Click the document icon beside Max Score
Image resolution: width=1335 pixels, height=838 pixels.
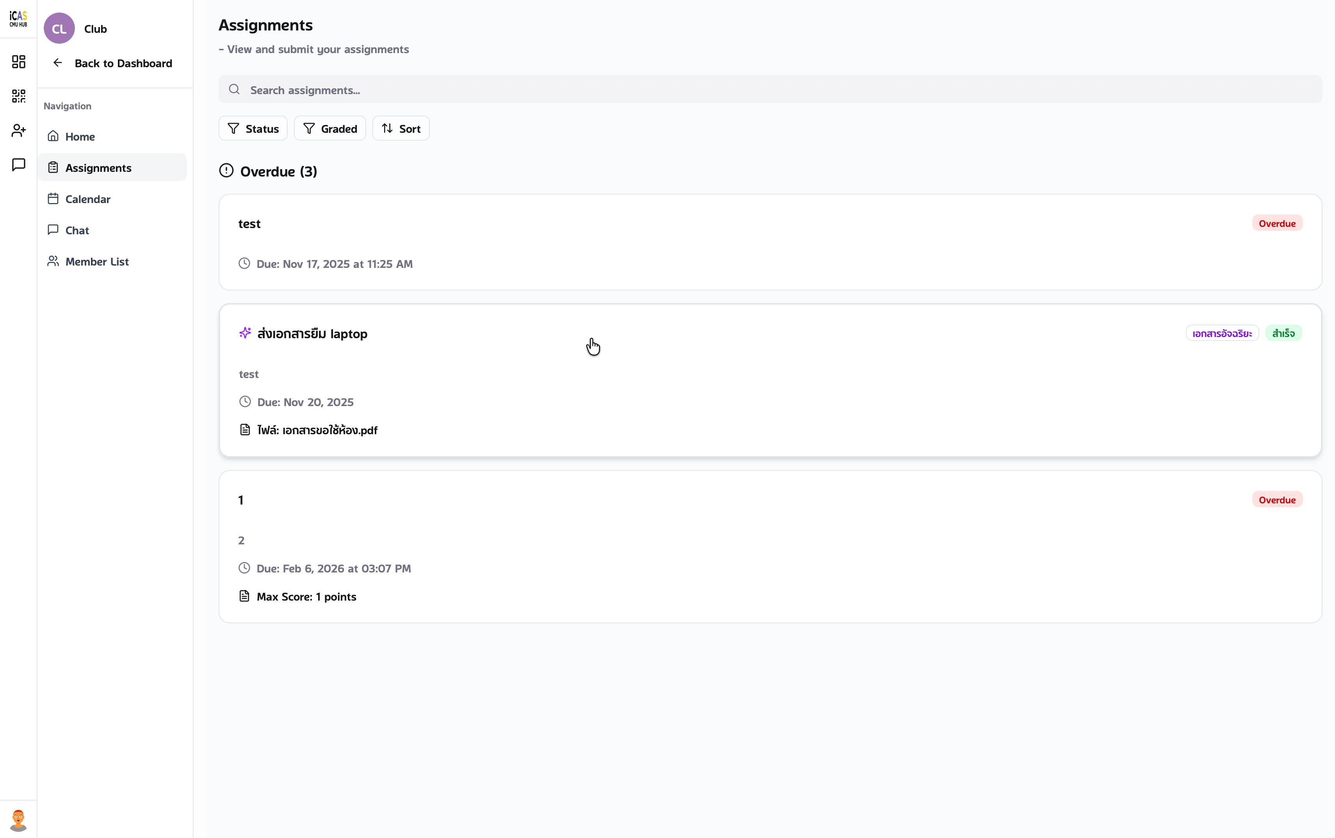[244, 596]
